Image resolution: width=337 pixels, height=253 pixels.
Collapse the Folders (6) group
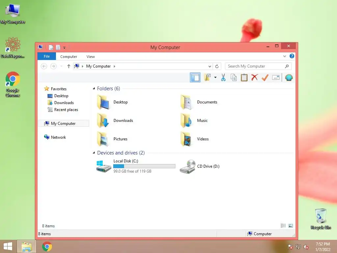coord(94,88)
